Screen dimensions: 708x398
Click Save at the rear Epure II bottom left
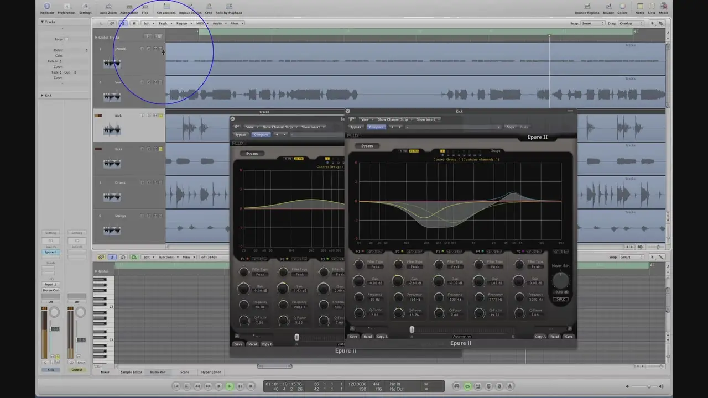(x=238, y=344)
